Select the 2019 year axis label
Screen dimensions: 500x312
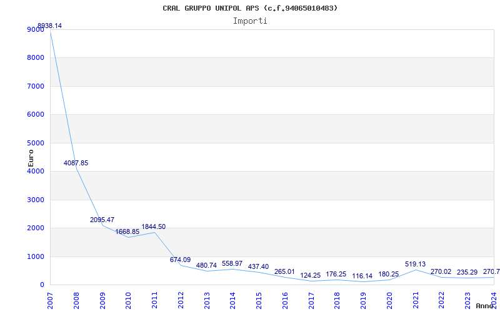(363, 301)
